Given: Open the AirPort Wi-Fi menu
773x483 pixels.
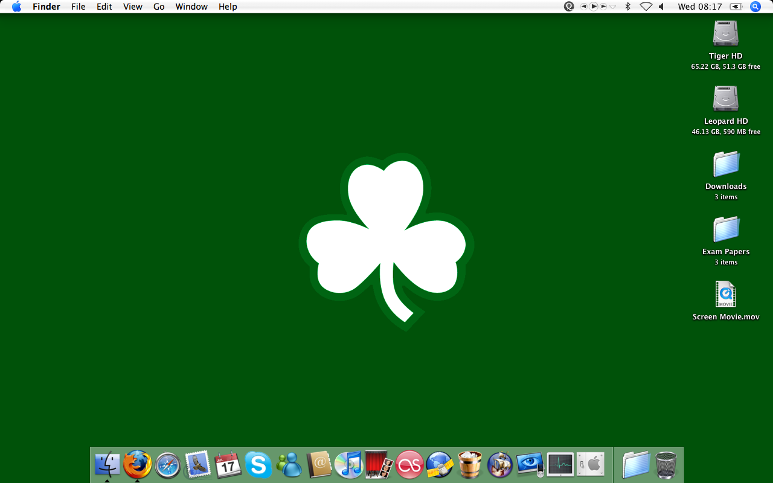Looking at the screenshot, I should (x=646, y=7).
